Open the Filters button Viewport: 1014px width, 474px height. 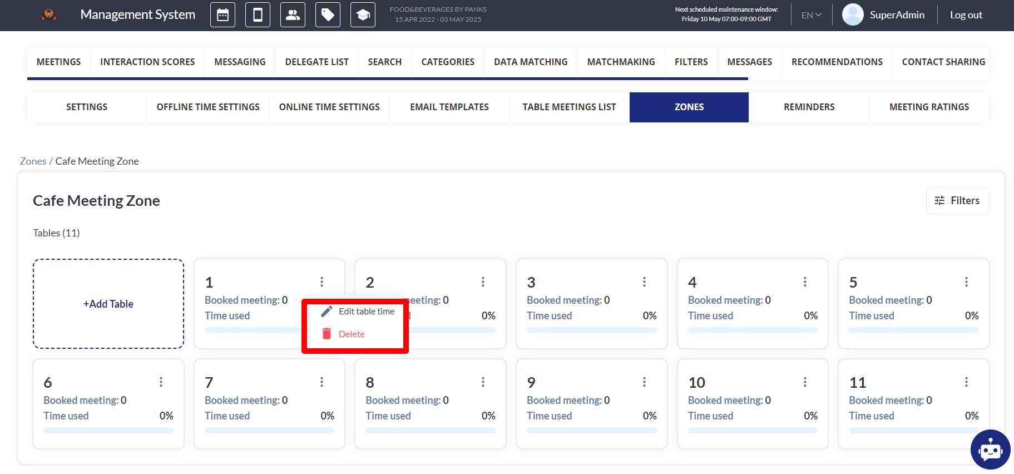click(957, 201)
